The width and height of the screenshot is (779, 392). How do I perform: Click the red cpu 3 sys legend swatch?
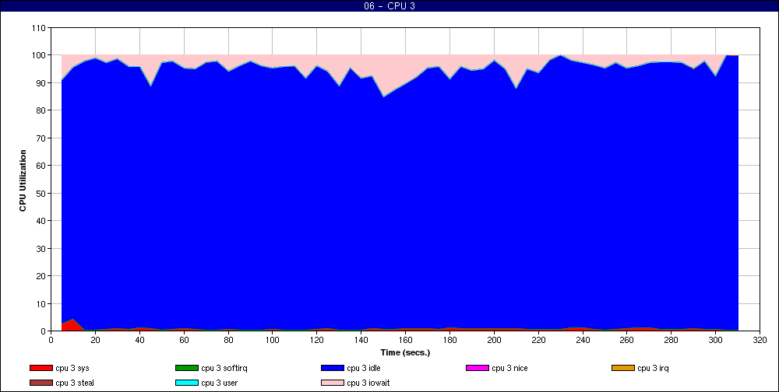click(x=41, y=368)
